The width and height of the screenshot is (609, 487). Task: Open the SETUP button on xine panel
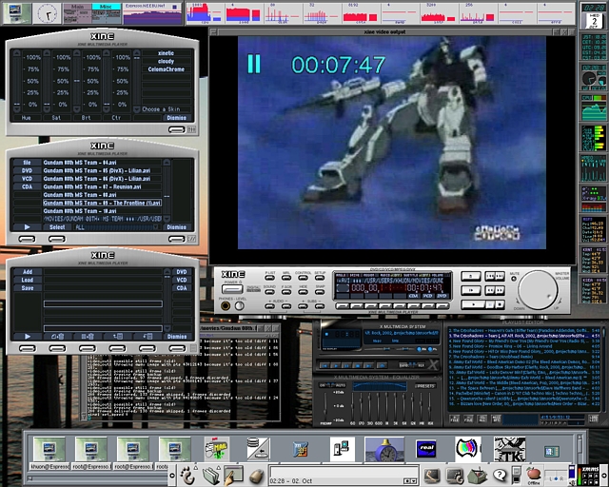coord(320,278)
